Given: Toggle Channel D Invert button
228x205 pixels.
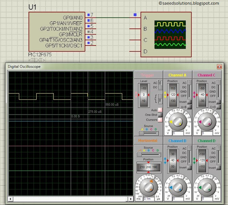Looking at the screenshot, I should 218,168.
